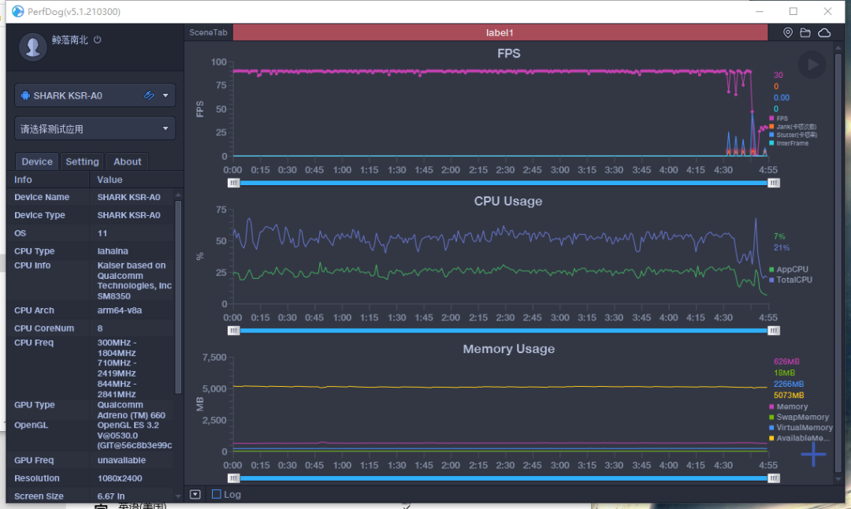The image size is (851, 509).
Task: Click the link icon in SHARK KSR-A0 selector
Action: (149, 95)
